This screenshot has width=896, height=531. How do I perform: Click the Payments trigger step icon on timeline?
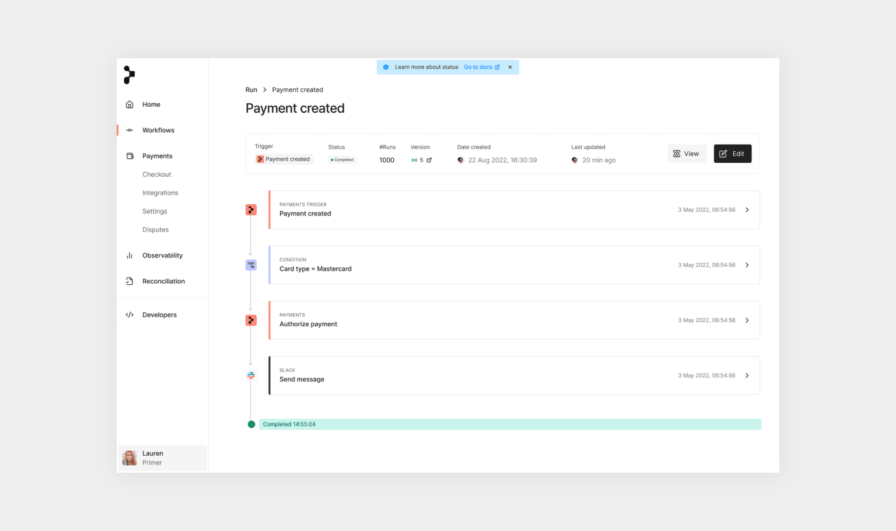click(x=251, y=209)
